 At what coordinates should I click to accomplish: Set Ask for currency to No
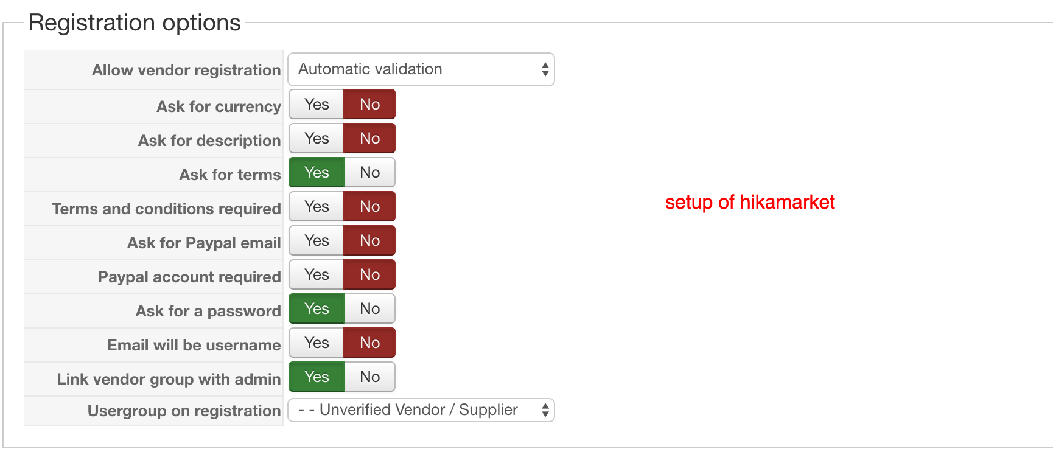coord(369,105)
